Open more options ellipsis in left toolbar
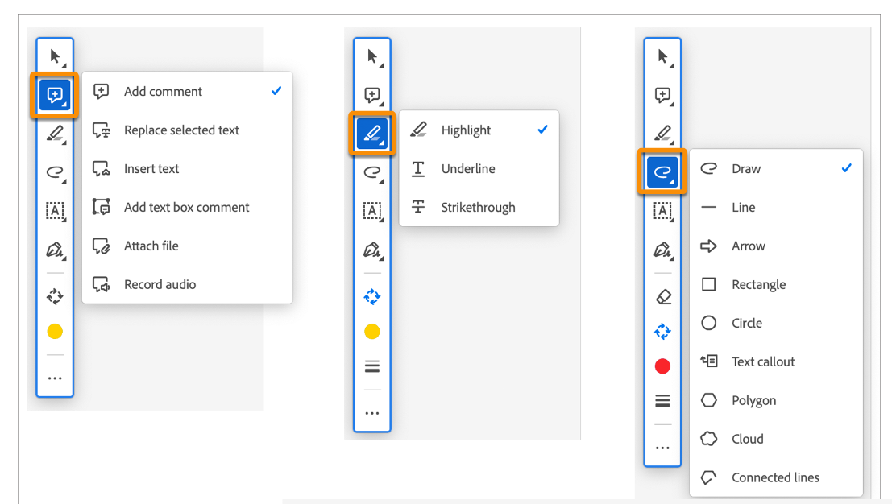892x504 pixels. 55,378
